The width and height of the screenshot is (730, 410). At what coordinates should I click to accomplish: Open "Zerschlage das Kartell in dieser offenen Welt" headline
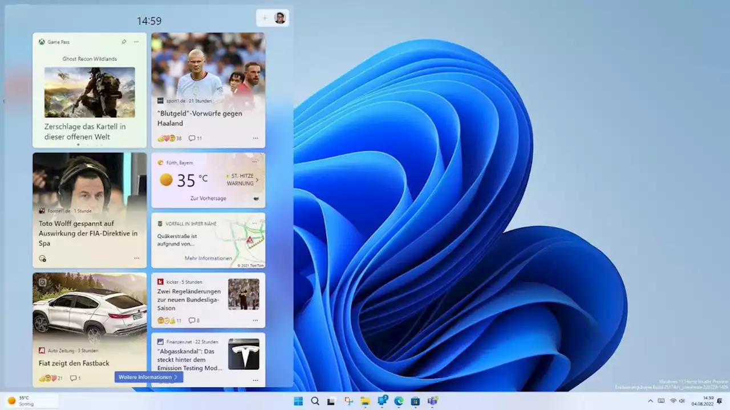[85, 132]
